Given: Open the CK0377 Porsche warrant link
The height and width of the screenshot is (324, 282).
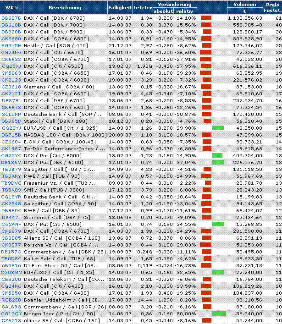Looking at the screenshot, I should 11,245.
